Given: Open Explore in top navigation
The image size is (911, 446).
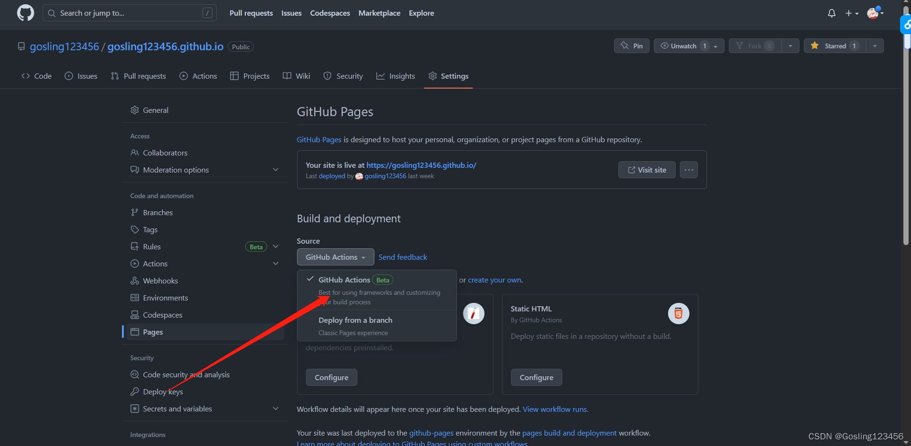Looking at the screenshot, I should coord(421,13).
